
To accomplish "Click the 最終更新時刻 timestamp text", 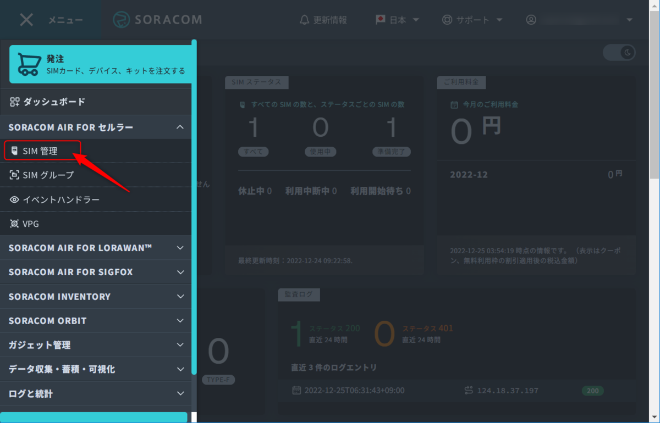I will [x=295, y=260].
